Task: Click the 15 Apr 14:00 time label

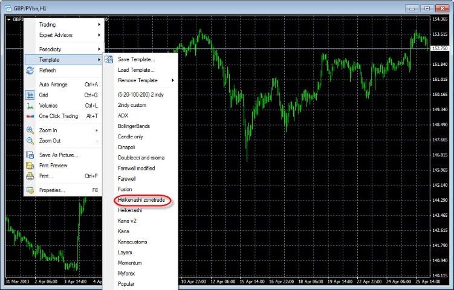Action: click(x=252, y=282)
